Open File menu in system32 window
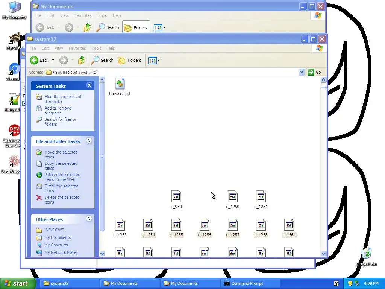Viewport: 385px width, 289px height. click(x=33, y=48)
